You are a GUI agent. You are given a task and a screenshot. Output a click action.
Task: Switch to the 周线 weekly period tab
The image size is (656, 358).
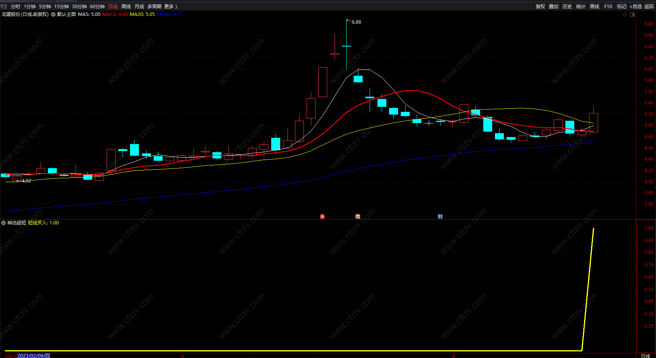click(126, 7)
